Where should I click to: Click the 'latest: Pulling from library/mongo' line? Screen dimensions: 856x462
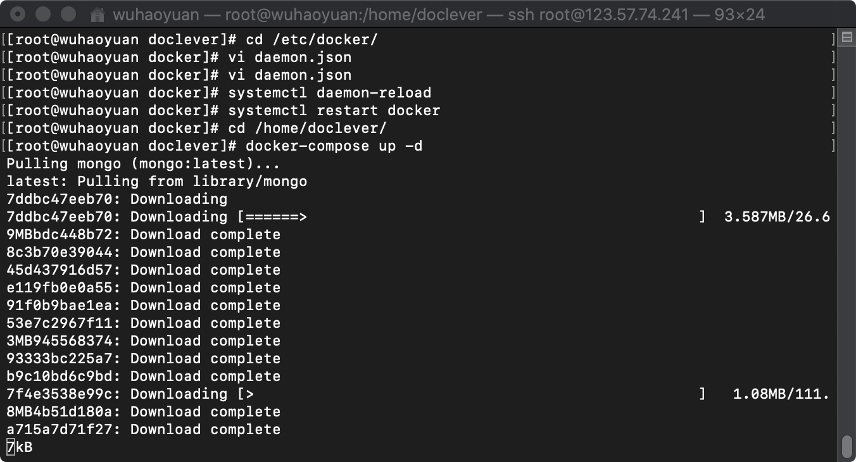[156, 182]
